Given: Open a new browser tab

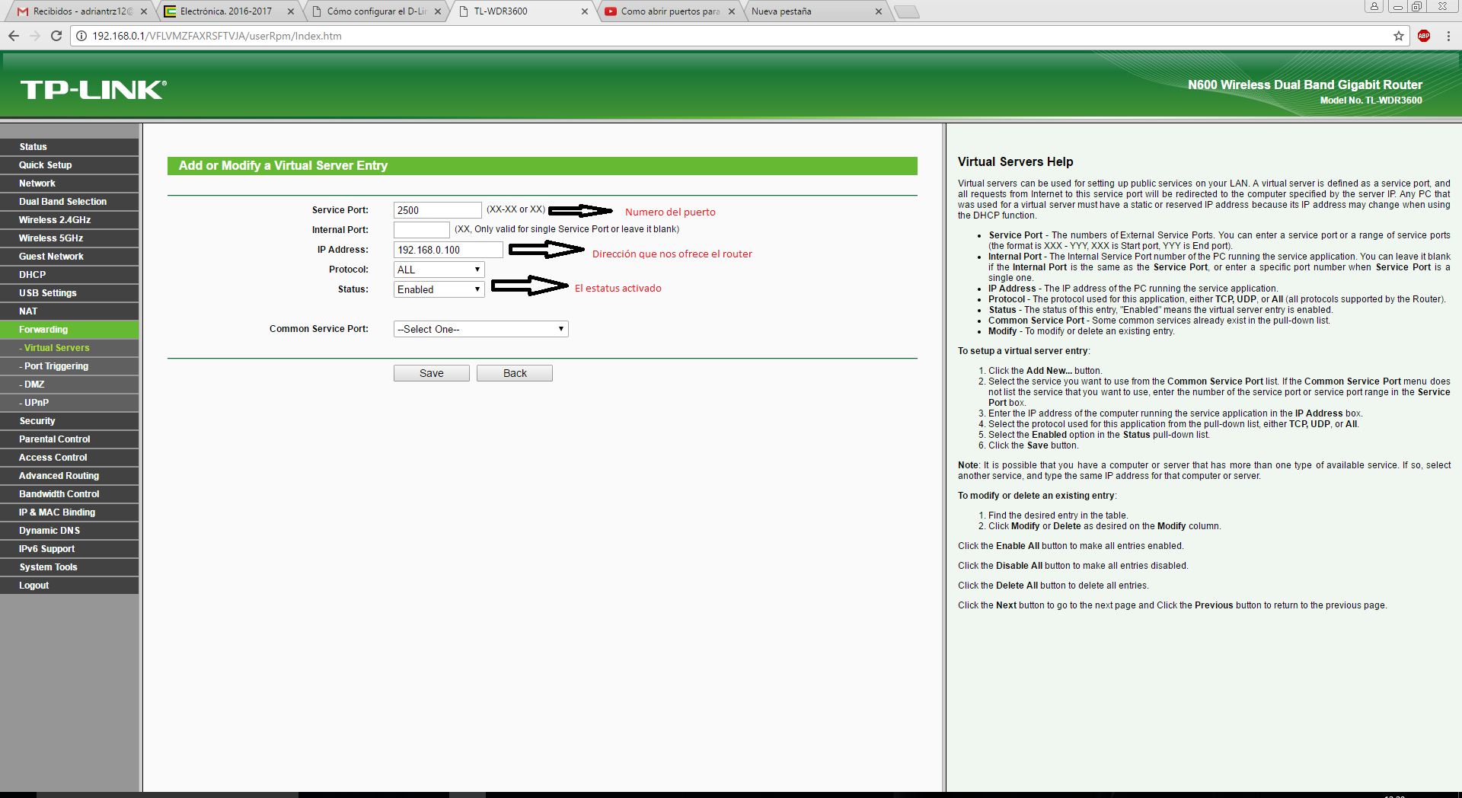Looking at the screenshot, I should point(906,11).
